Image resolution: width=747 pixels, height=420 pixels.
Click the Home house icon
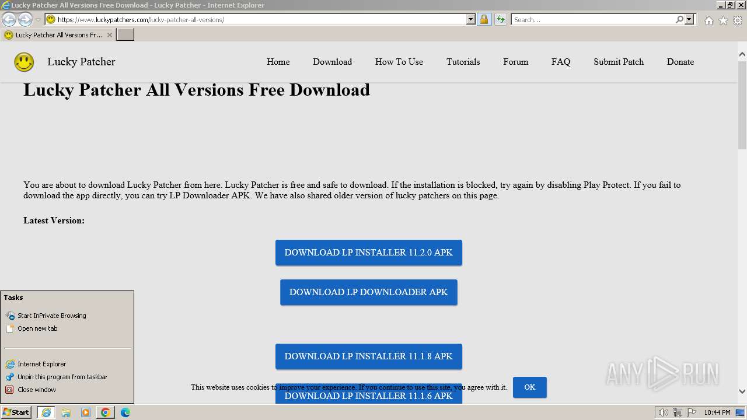[708, 20]
